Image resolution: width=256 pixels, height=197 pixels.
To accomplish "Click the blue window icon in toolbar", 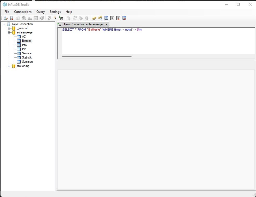I will tap(106, 18).
